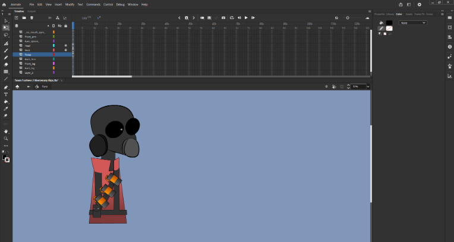
Task: Click the New Folder icon in the timeline
Action: click(24, 18)
